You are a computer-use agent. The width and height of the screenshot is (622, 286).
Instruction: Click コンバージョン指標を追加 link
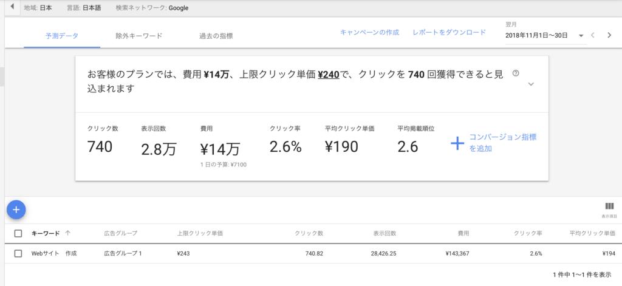(x=503, y=143)
